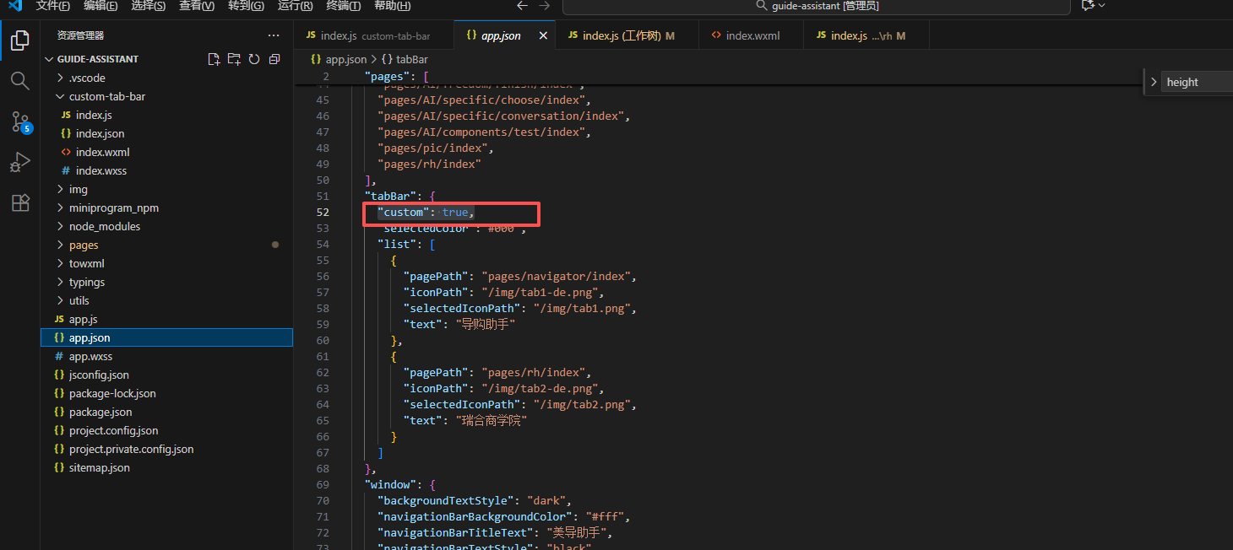Open the 转到(G) menu

[x=246, y=6]
